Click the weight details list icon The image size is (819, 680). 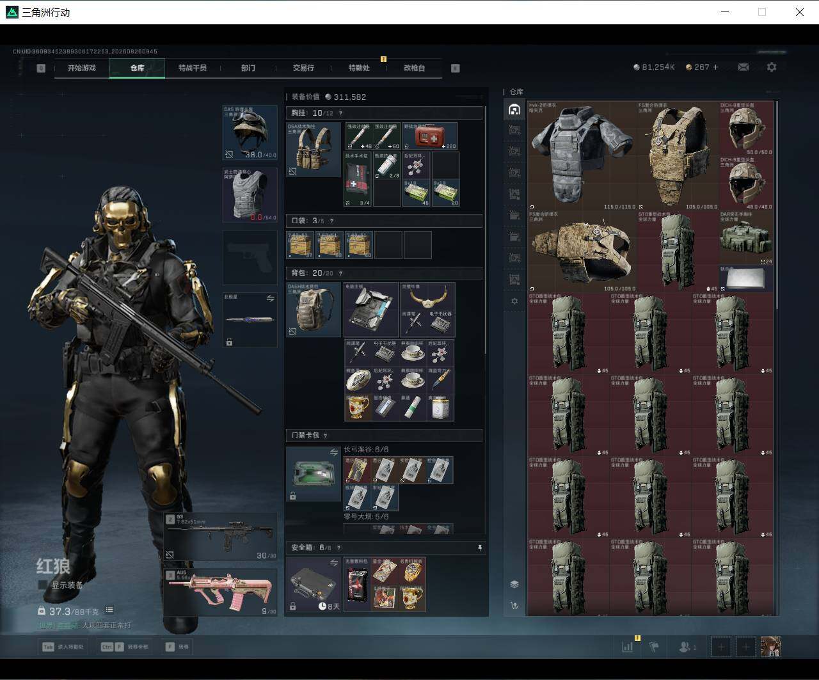(x=109, y=610)
